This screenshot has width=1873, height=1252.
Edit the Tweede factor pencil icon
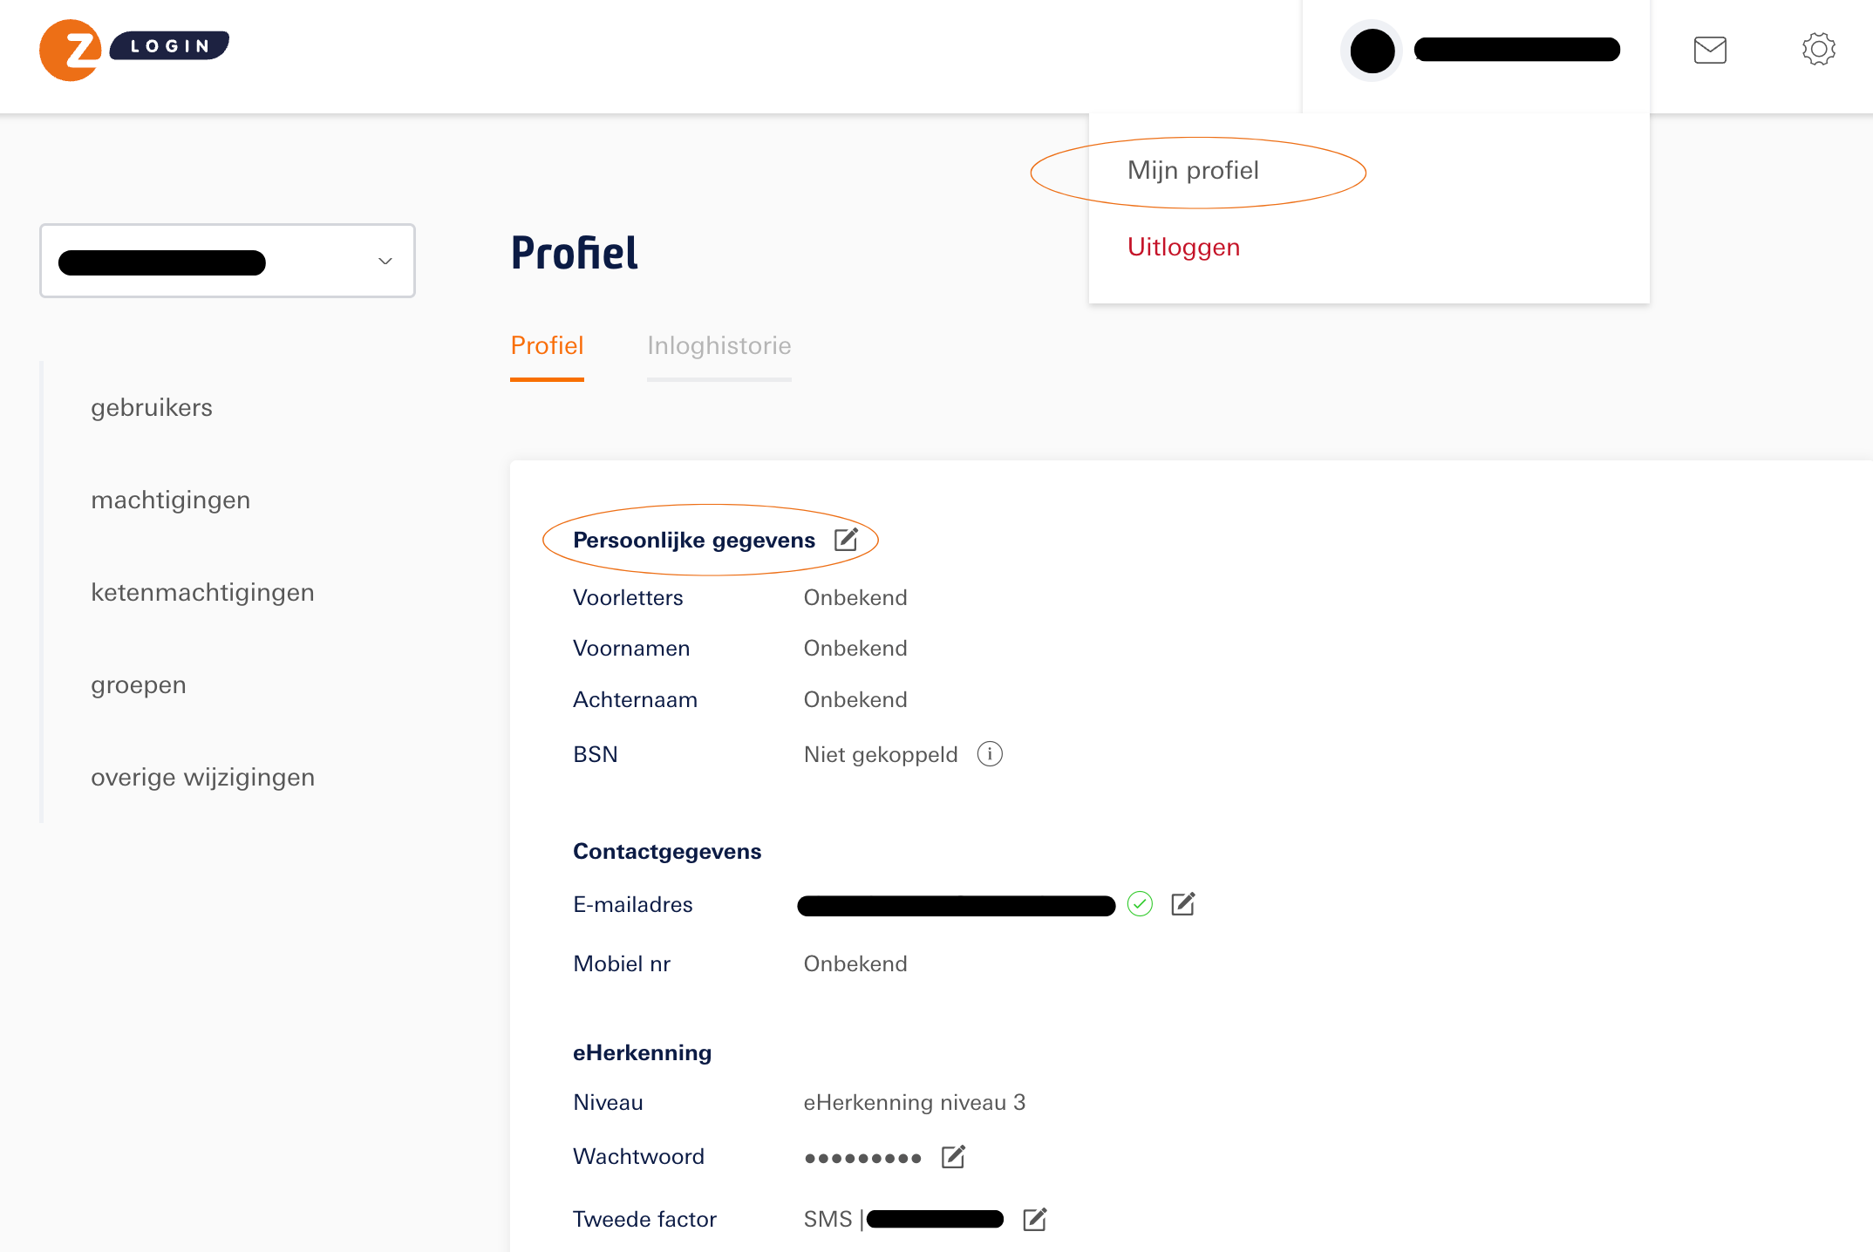coord(1034,1219)
